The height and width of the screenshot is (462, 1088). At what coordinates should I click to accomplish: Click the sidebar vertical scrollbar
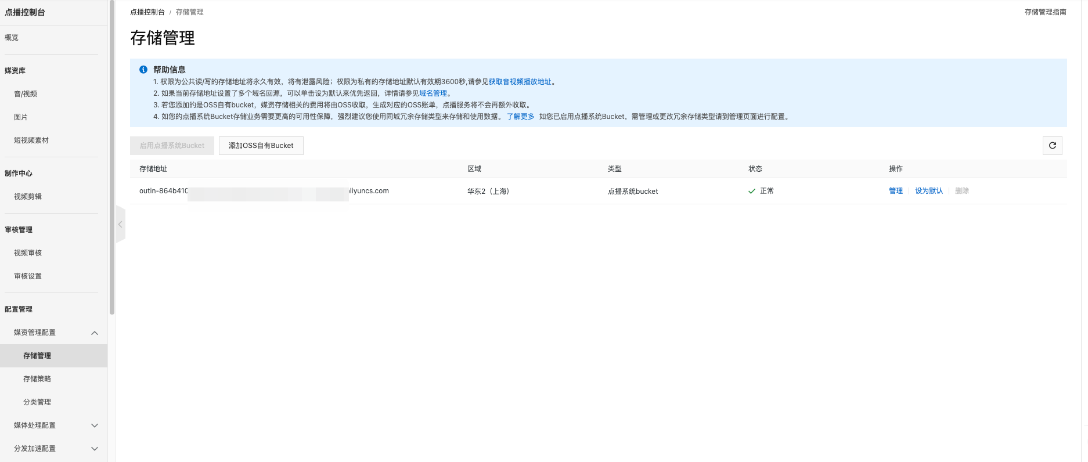(112, 157)
